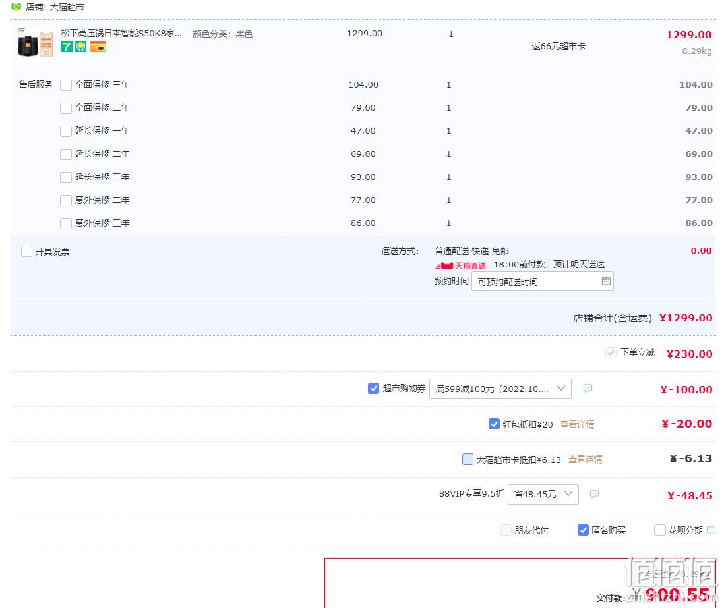Check the 延长保修 三年 warranty option

click(66, 177)
